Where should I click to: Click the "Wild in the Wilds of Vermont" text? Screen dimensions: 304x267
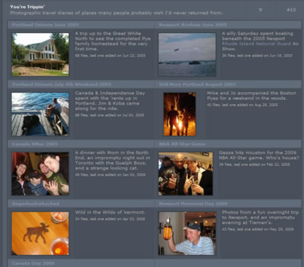tap(110, 212)
